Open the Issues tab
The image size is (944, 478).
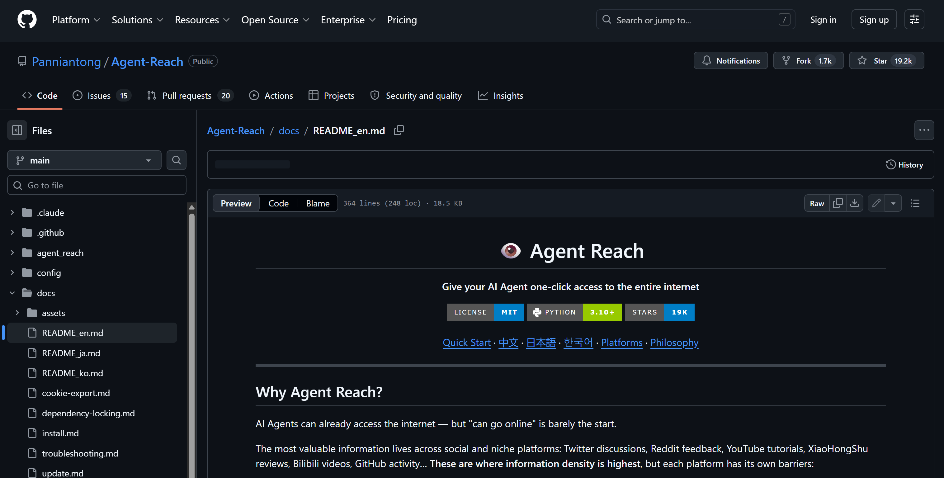(102, 95)
